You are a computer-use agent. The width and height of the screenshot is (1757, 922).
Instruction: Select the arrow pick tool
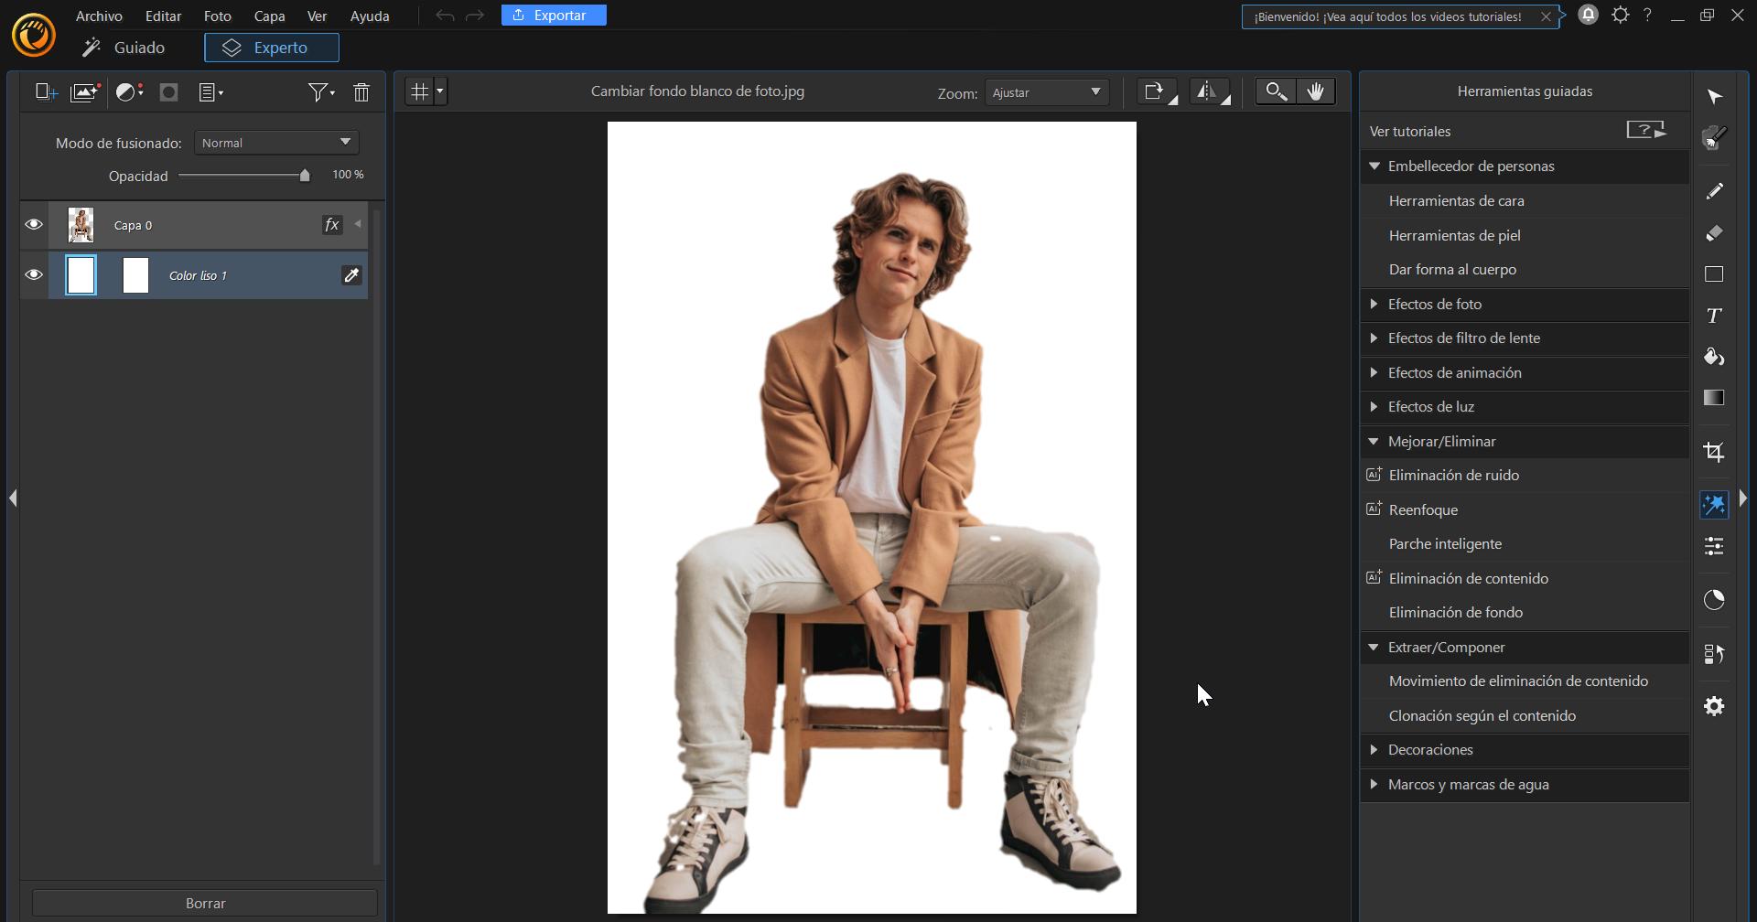point(1715,97)
